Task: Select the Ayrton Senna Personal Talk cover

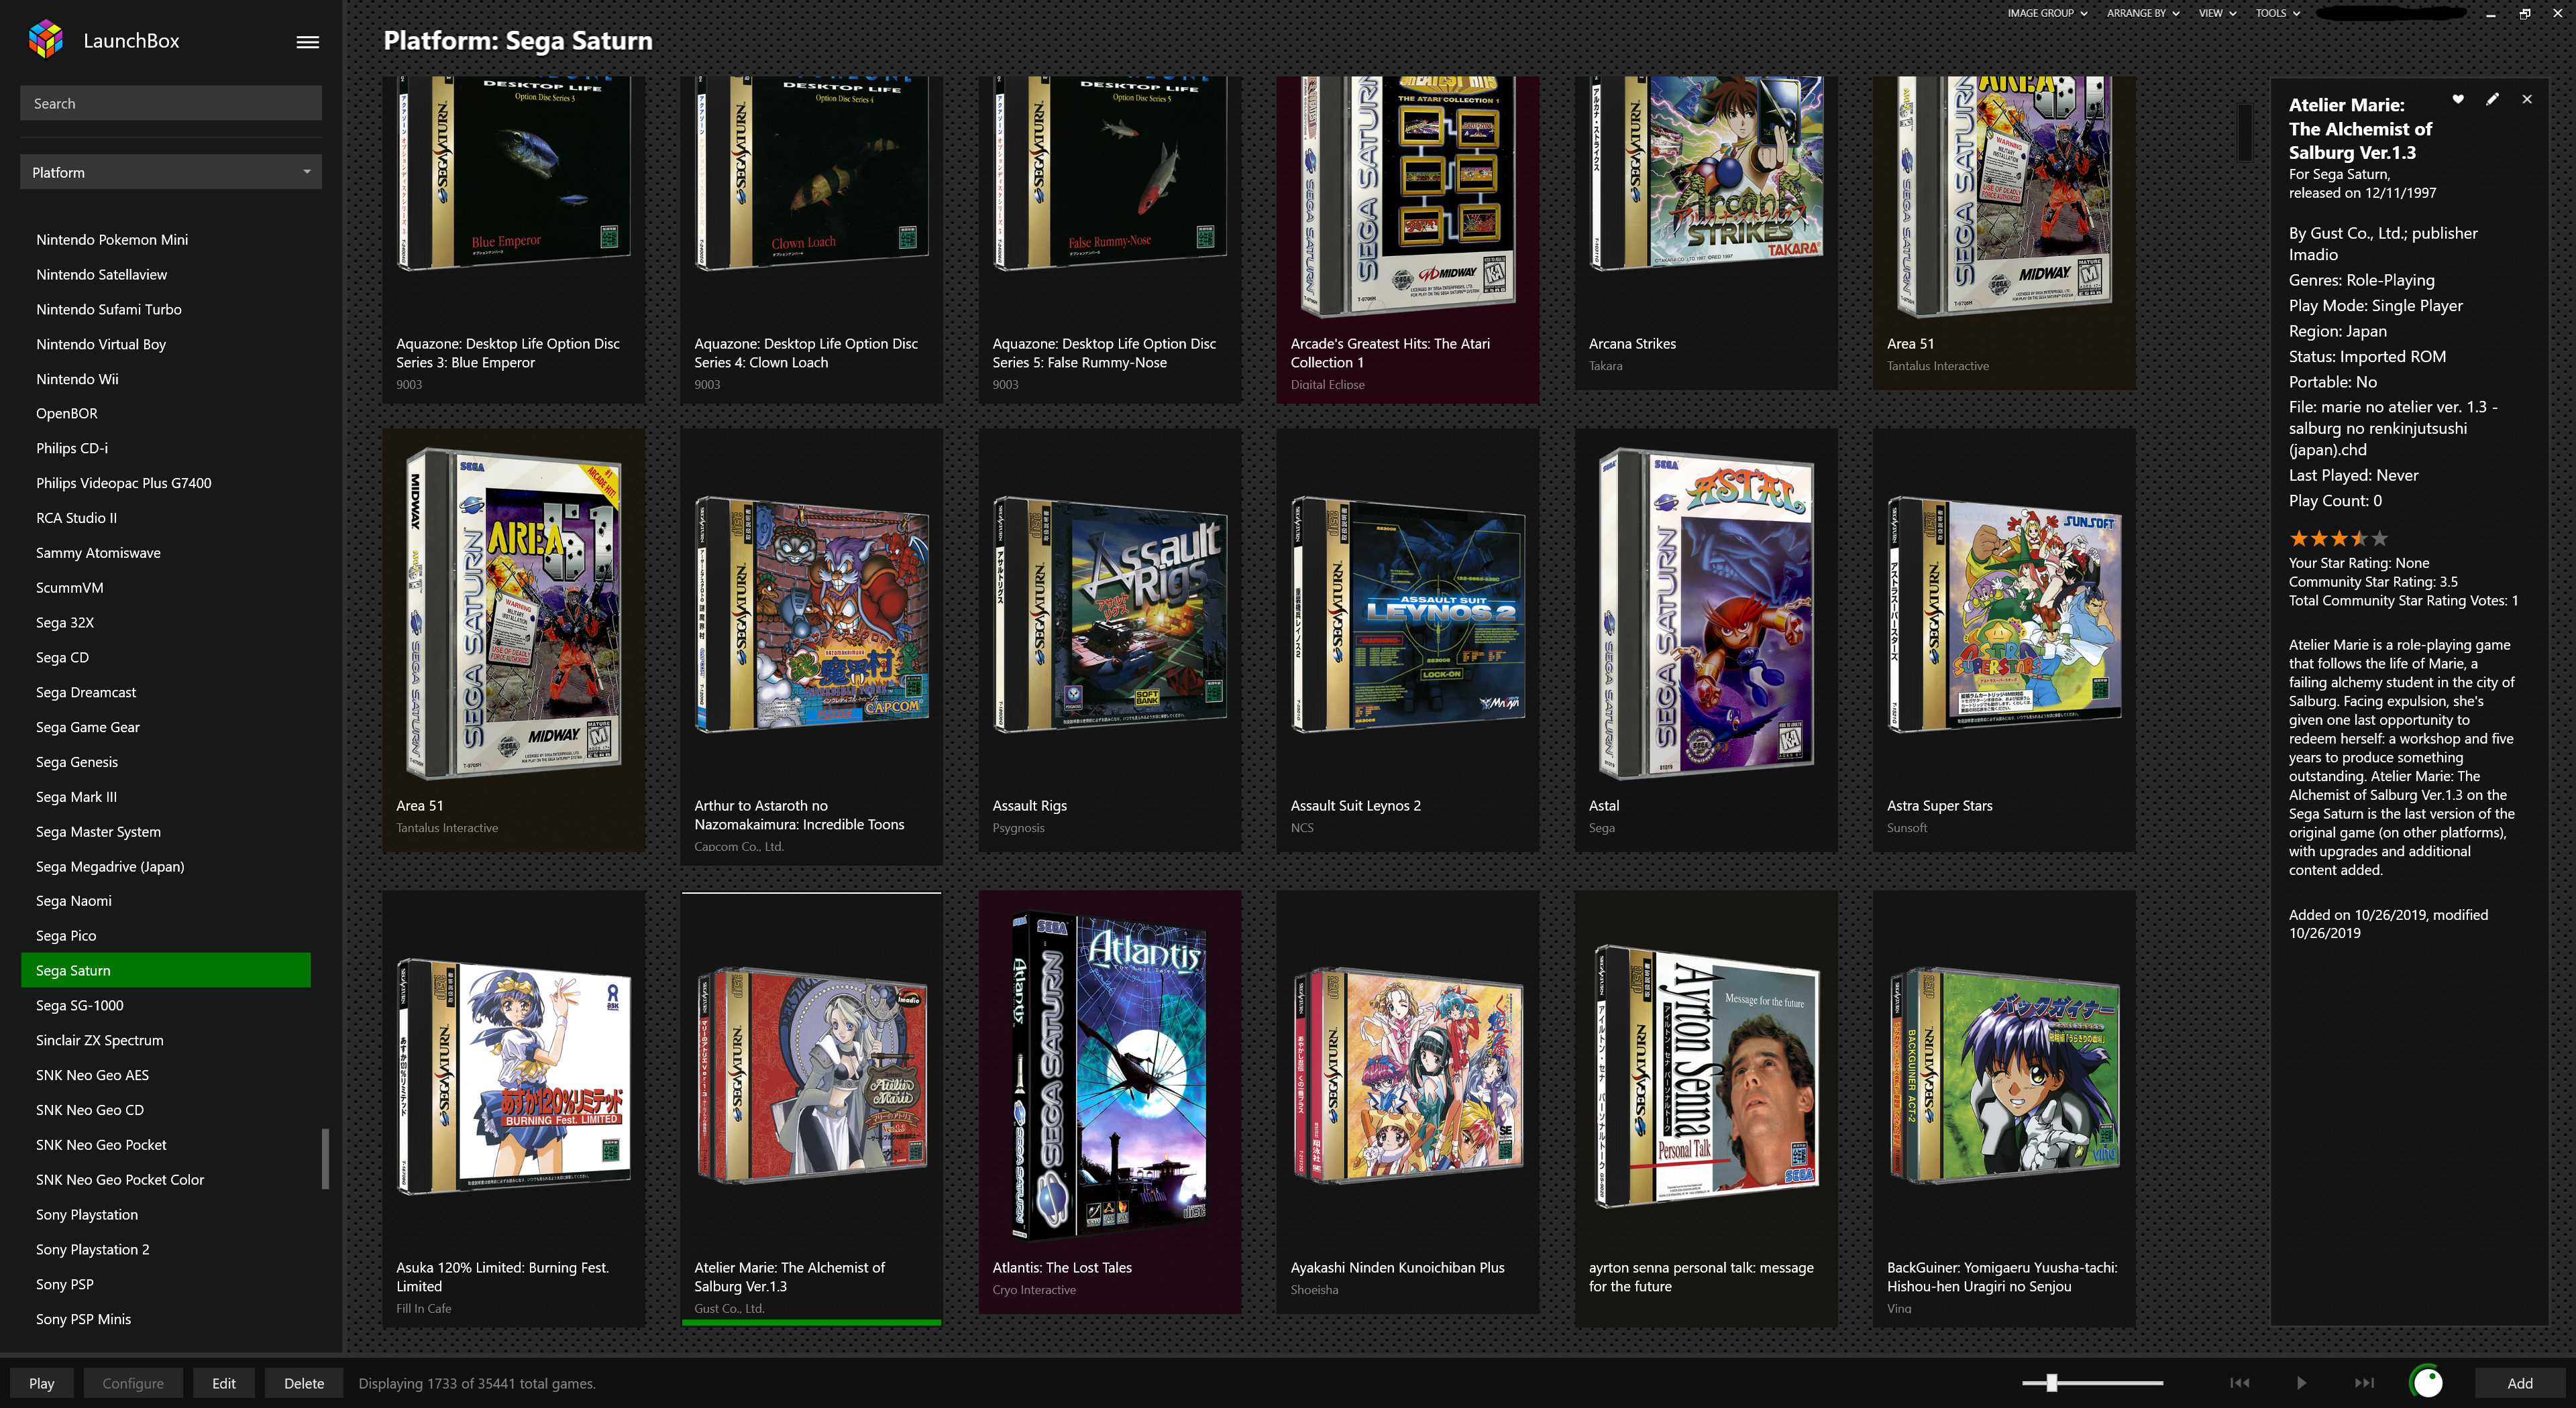Action: click(1706, 1077)
